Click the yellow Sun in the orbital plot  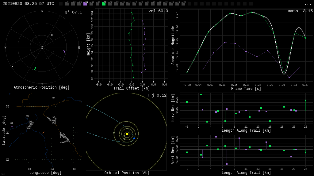coord(127,134)
